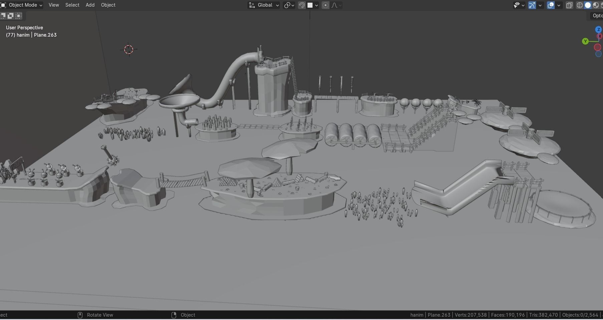Toggle proportional editing
Viewport: 603px width, 320px height.
[x=325, y=5]
